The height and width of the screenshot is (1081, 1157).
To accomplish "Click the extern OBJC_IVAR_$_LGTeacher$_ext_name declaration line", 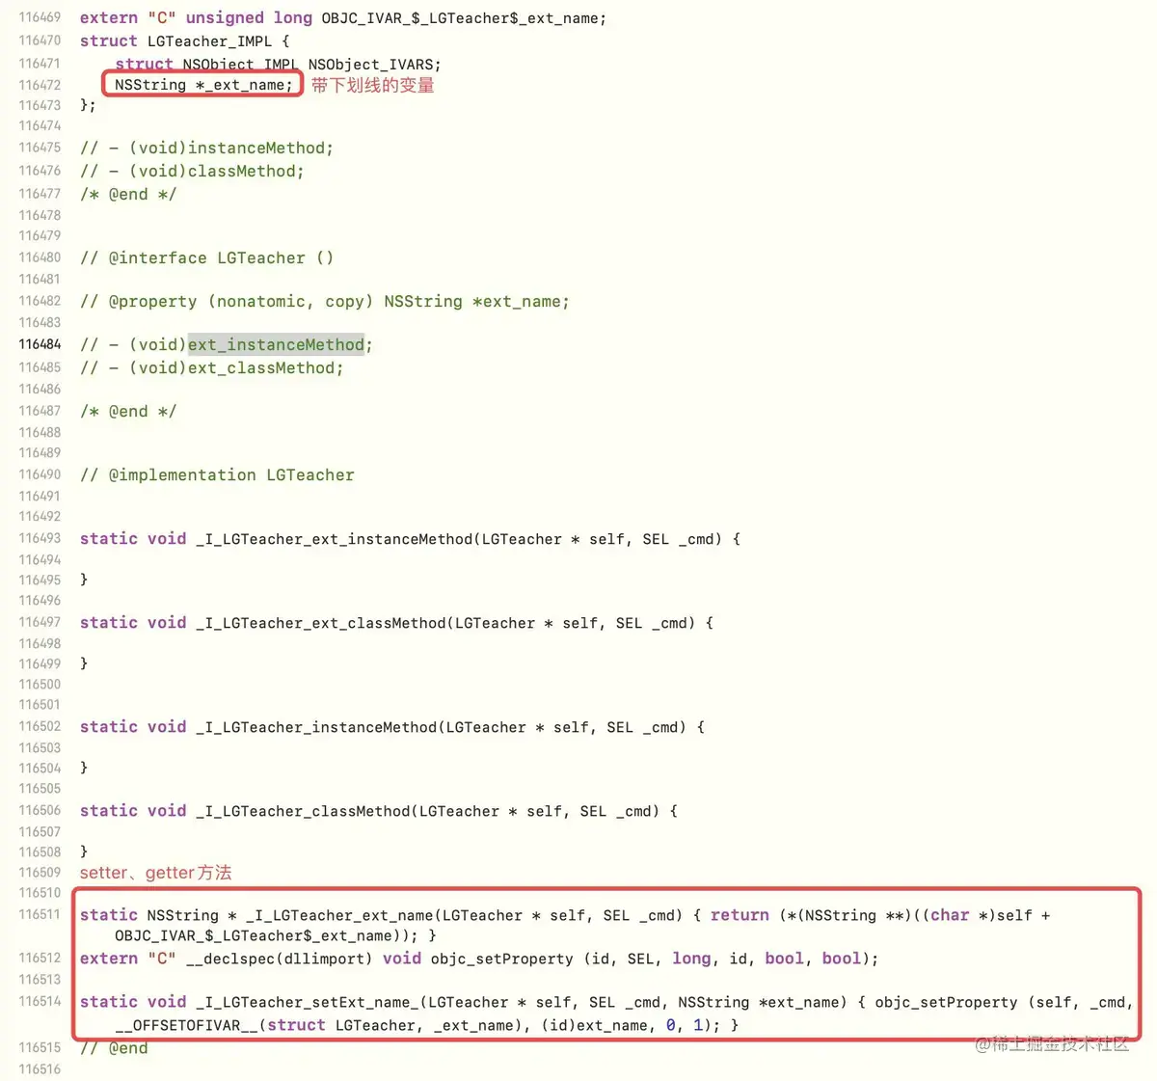I will coord(343,18).
